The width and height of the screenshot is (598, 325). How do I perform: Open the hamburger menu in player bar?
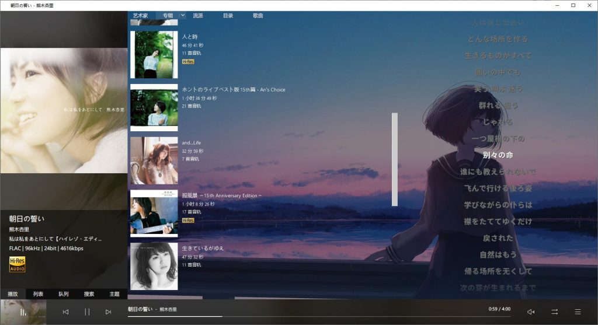(578, 312)
